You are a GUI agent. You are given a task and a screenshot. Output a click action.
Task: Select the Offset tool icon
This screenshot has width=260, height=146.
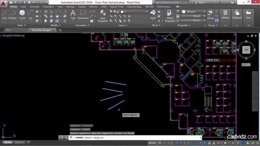(x=65, y=21)
